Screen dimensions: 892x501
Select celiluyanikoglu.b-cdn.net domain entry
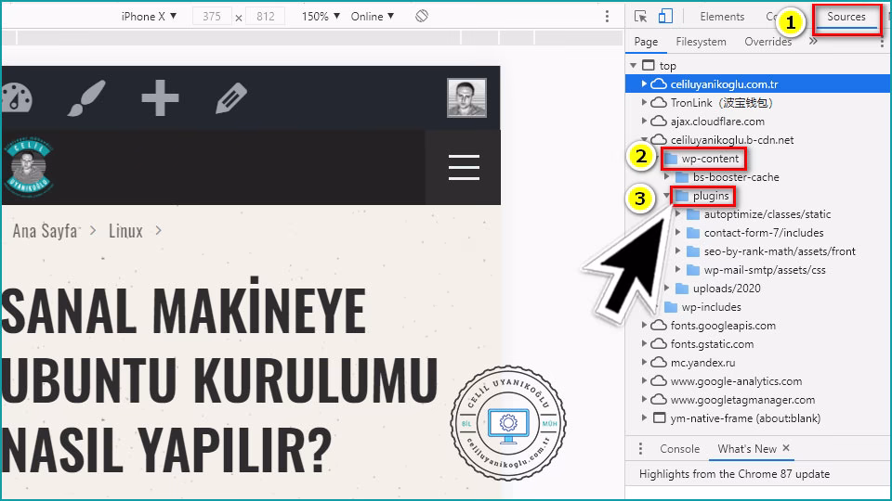click(x=731, y=140)
